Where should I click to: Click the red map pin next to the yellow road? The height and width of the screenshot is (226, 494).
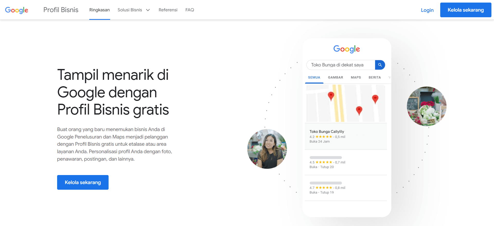[x=331, y=96]
